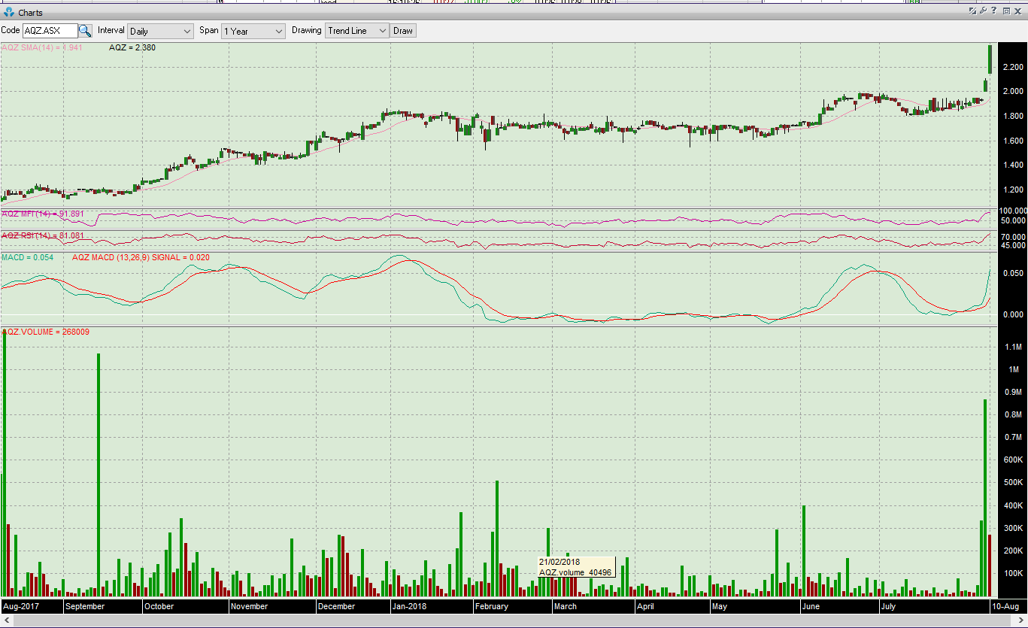The width and height of the screenshot is (1028, 628).
Task: Open help with the question mark icon
Action: 995,11
